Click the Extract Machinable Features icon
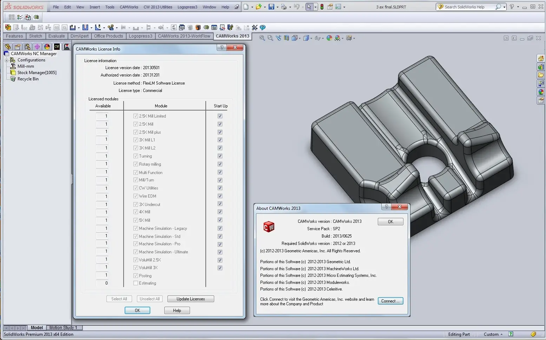 tap(8, 27)
